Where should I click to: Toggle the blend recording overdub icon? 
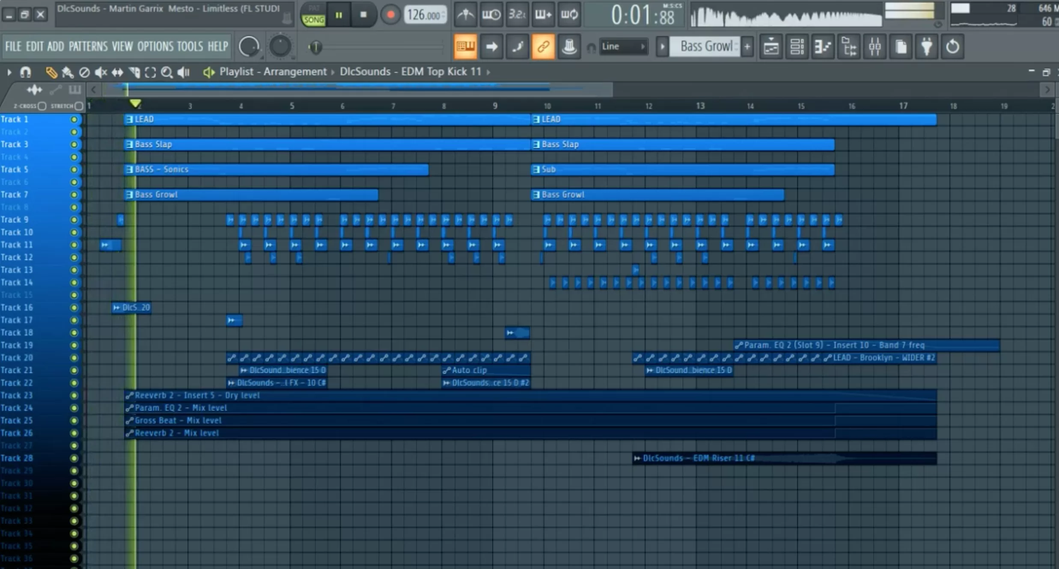coord(543,15)
